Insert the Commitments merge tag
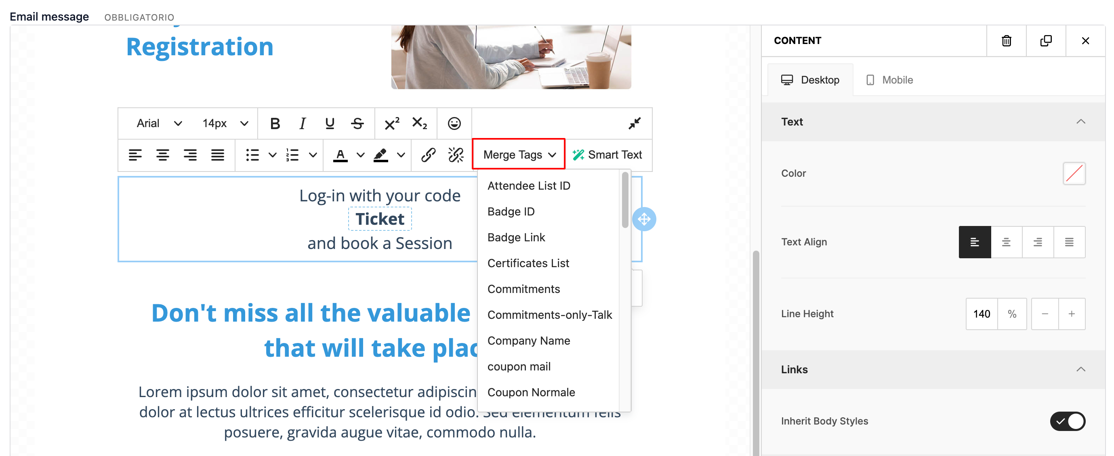1114x456 pixels. [549, 289]
